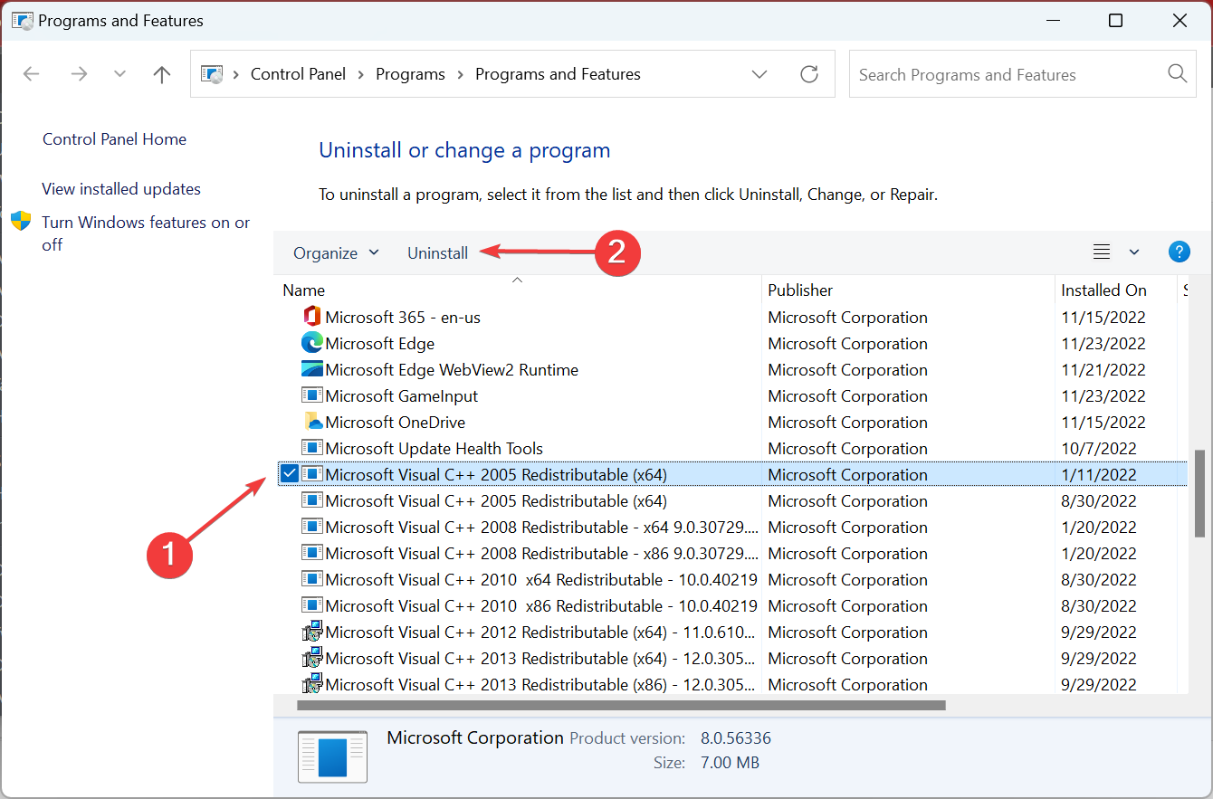
Task: Click the icon of Visual C++ 2010 x86
Action: pyautogui.click(x=311, y=605)
